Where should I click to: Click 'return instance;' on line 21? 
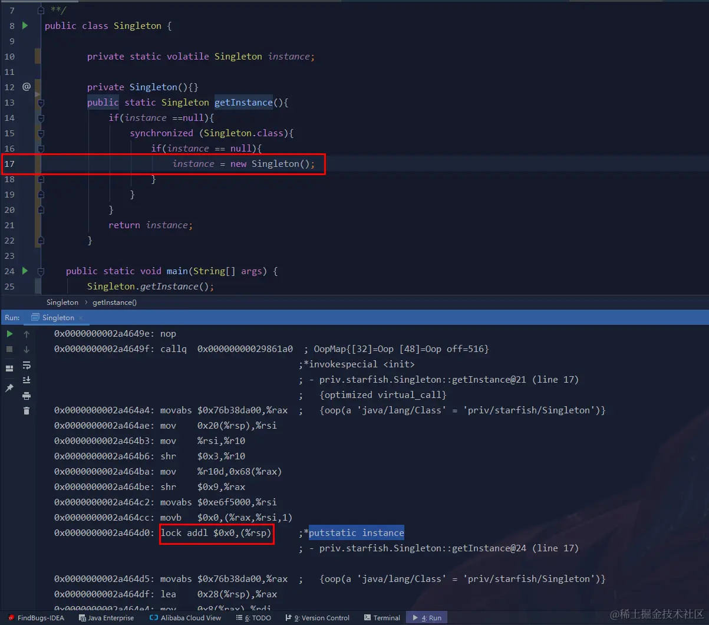pyautogui.click(x=150, y=225)
